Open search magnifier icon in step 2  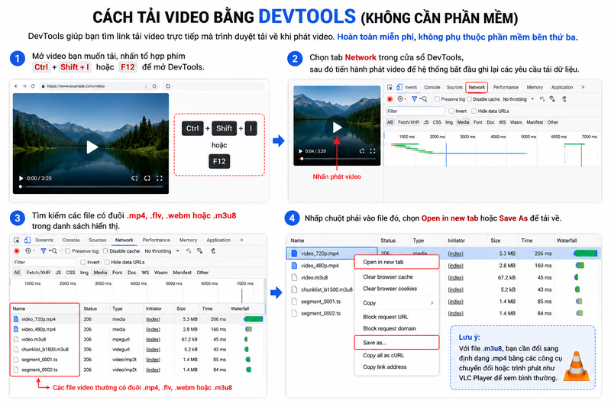point(423,99)
